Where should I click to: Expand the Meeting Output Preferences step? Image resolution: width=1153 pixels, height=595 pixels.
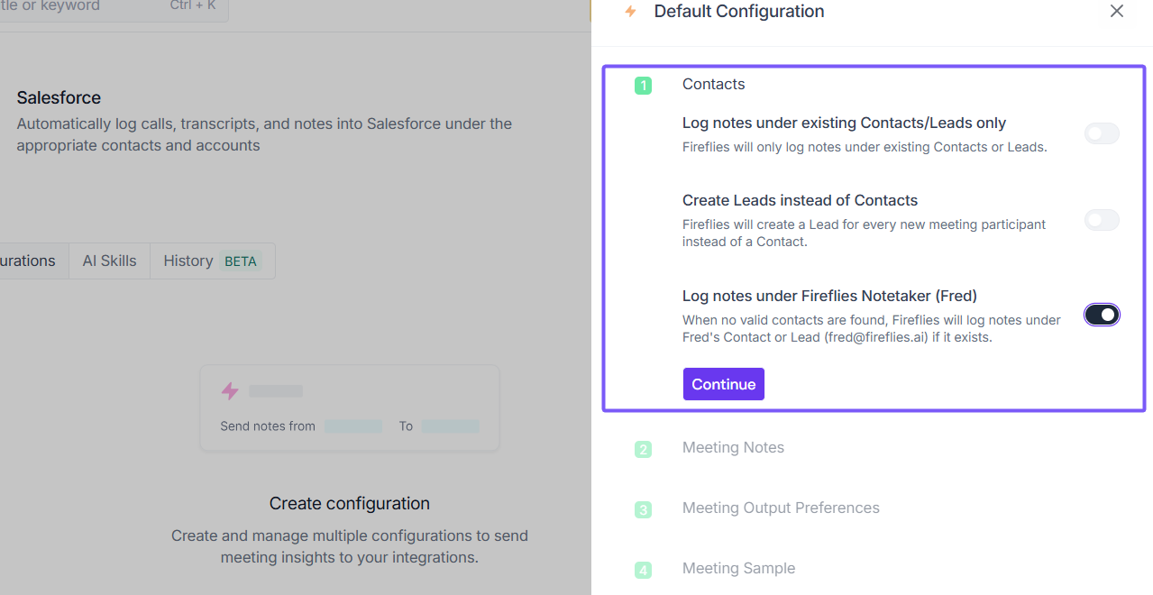click(781, 508)
